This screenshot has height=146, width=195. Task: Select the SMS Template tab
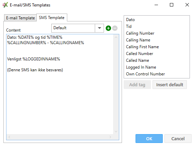coord(52,18)
